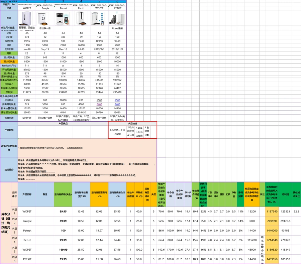Select the 产品6 row label
Viewport: 301px width, 264px height.
pyautogui.click(x=14, y=259)
